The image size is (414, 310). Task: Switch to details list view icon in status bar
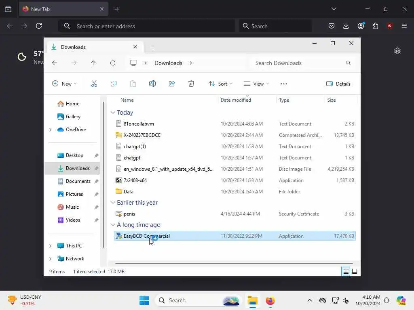[x=346, y=271]
